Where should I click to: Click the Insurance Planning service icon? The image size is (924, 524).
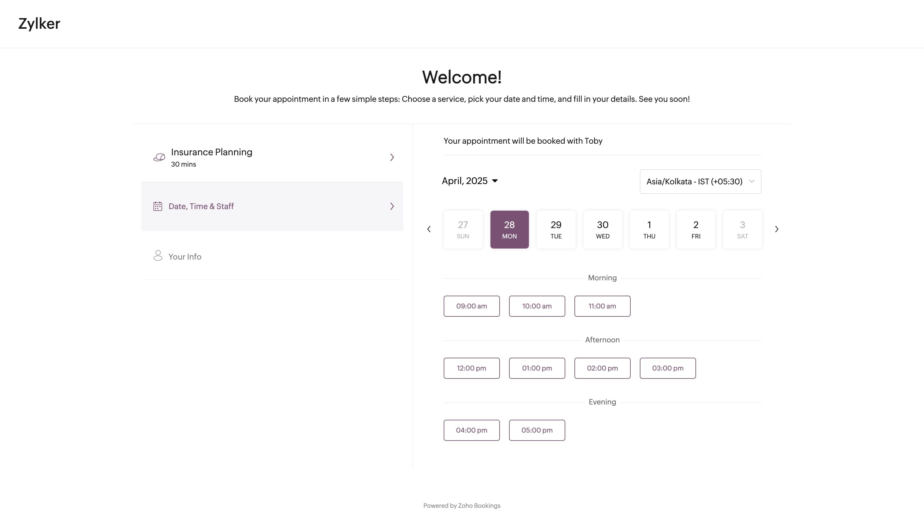point(159,157)
